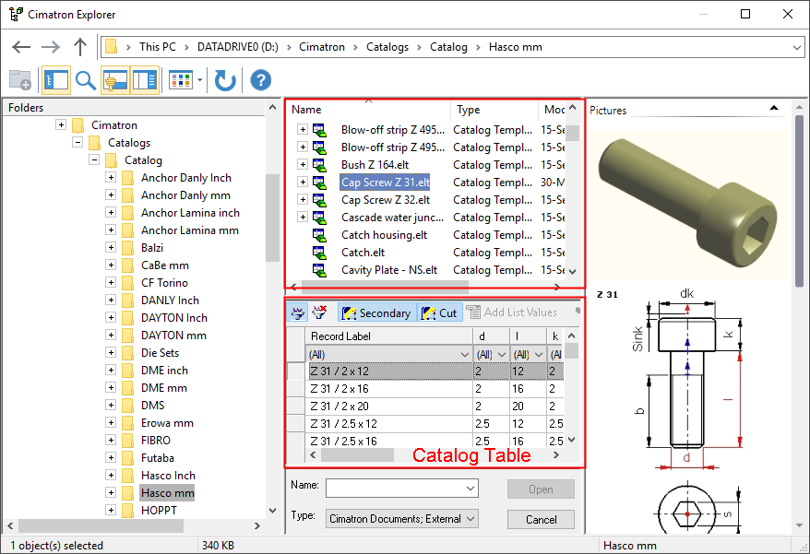
Task: Expand the Anchor Danly Inch folder
Action: tap(111, 178)
